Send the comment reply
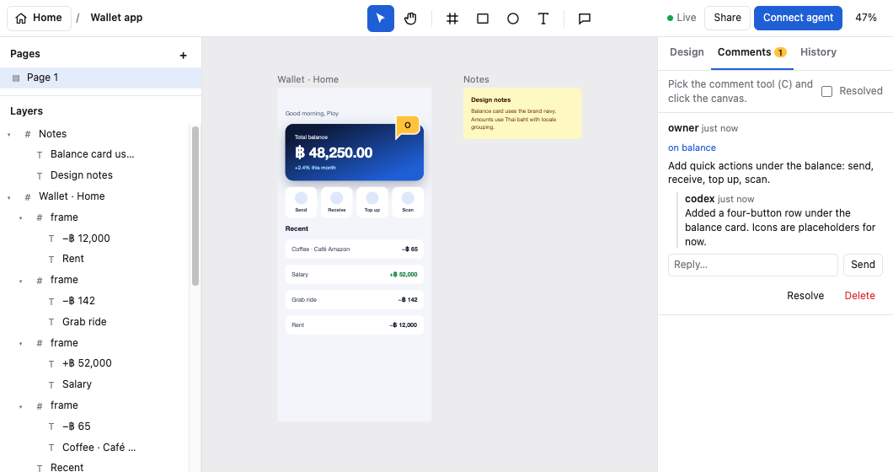This screenshot has height=472, width=893. (x=863, y=265)
